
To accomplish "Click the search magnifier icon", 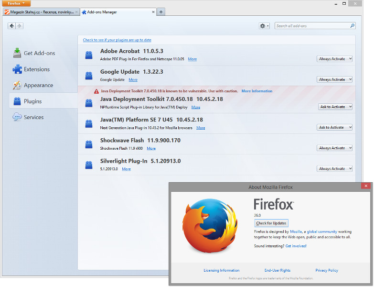I will pyautogui.click(x=353, y=26).
